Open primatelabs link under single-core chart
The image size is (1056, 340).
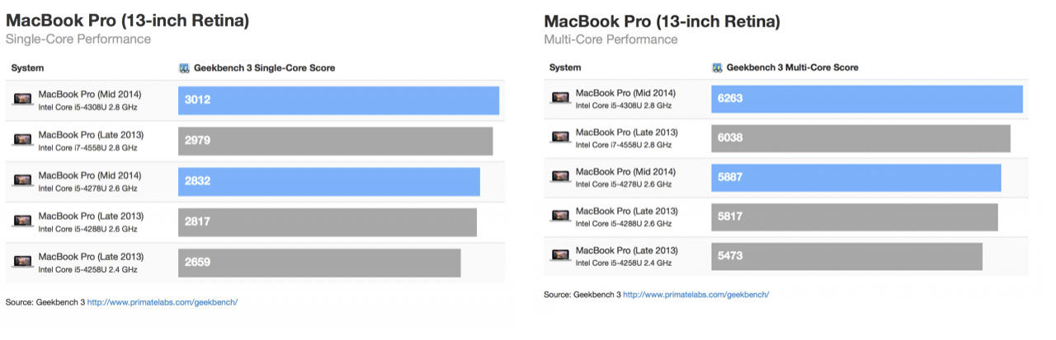163,302
